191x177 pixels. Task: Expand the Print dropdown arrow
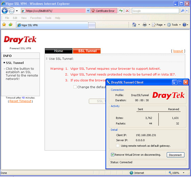click(x=149, y=25)
